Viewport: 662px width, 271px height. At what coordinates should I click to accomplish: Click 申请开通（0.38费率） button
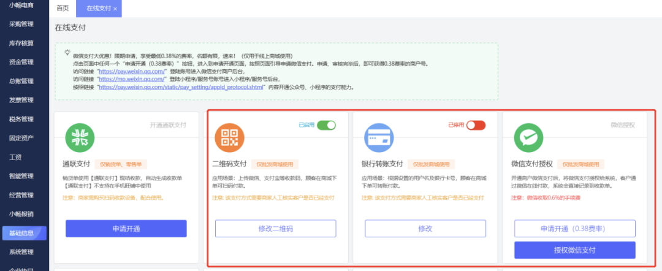pos(574,228)
